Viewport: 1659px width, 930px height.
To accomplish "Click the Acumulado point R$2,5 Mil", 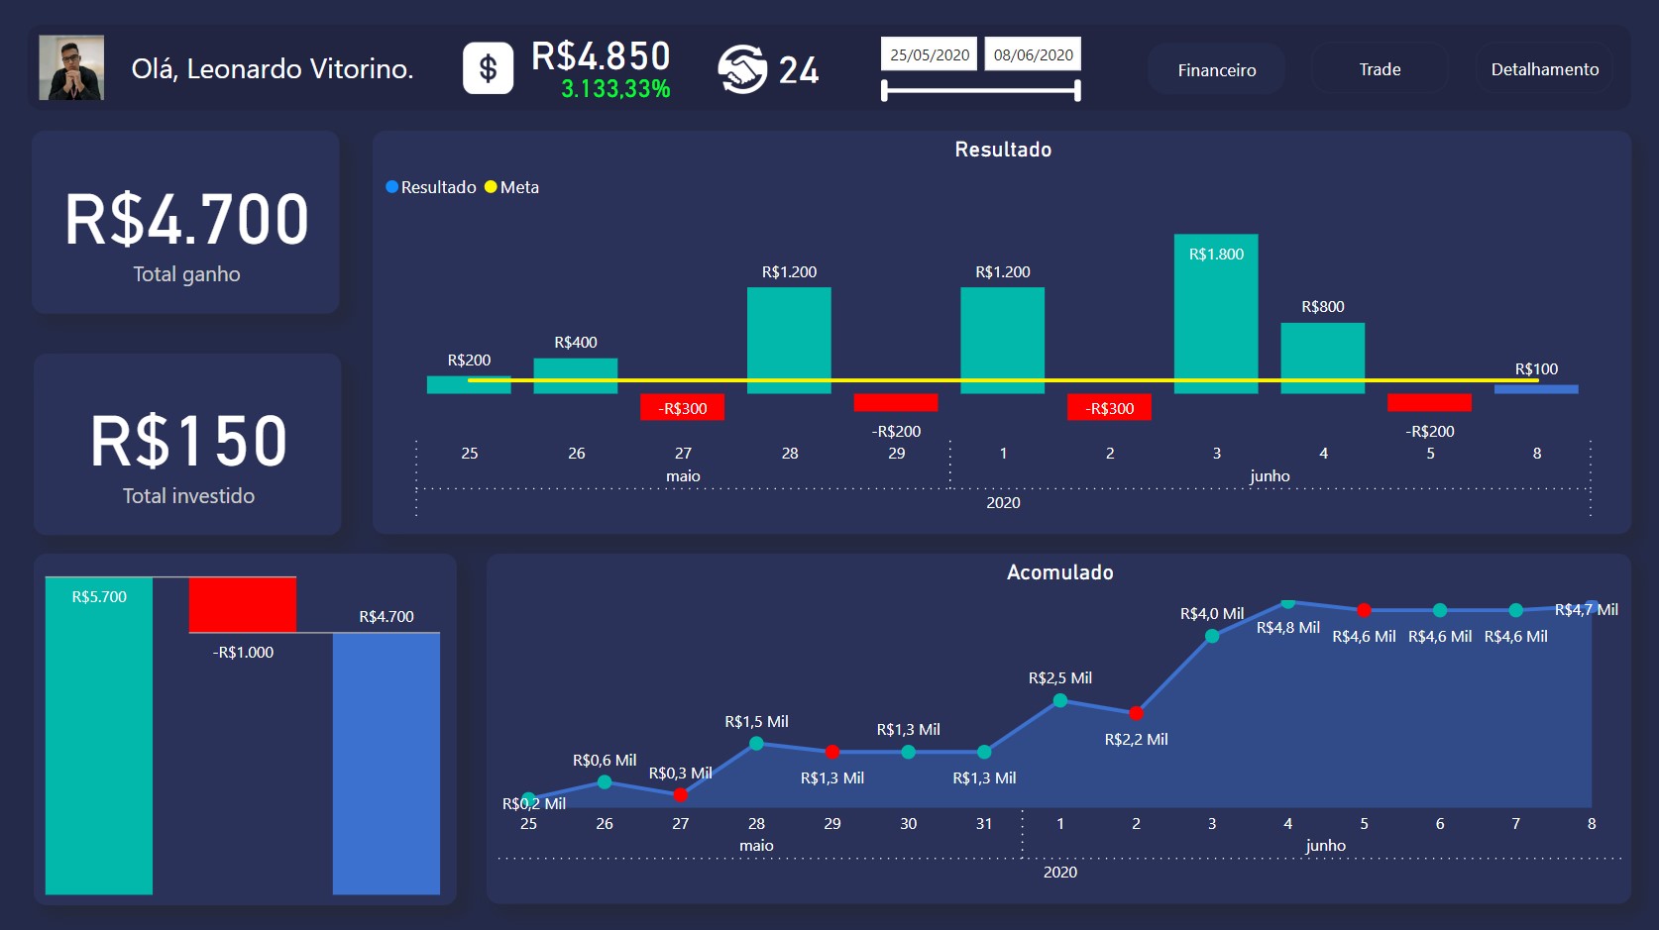I will pyautogui.click(x=1060, y=700).
